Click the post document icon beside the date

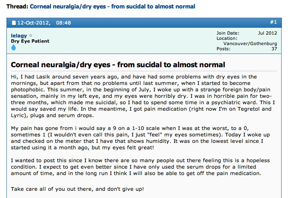tap(14, 22)
